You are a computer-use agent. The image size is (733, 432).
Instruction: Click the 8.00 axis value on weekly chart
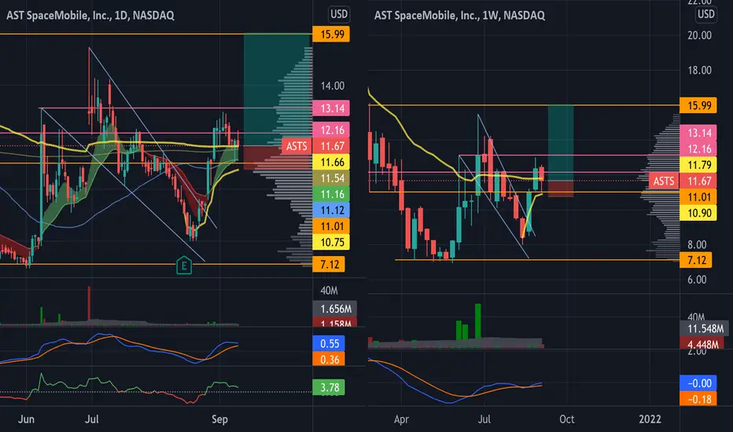[697, 245]
